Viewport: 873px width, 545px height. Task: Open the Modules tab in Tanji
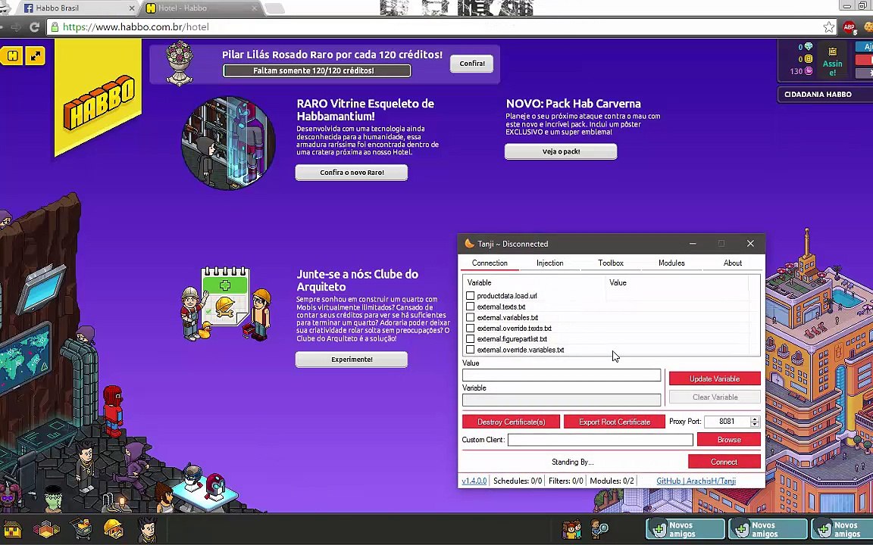(671, 263)
